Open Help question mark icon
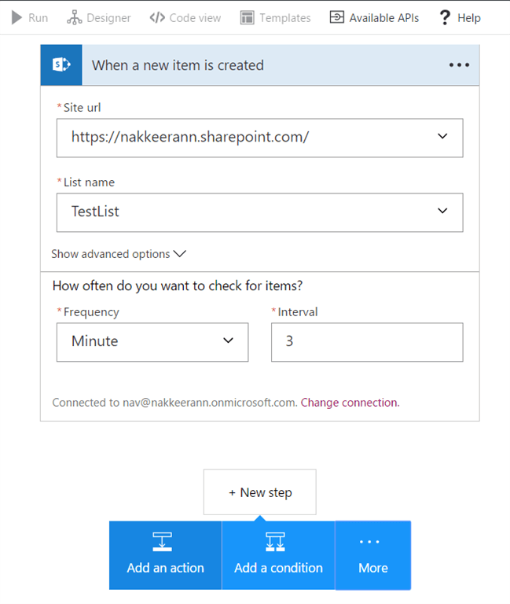Screen dimensions: 510x604 tap(445, 17)
